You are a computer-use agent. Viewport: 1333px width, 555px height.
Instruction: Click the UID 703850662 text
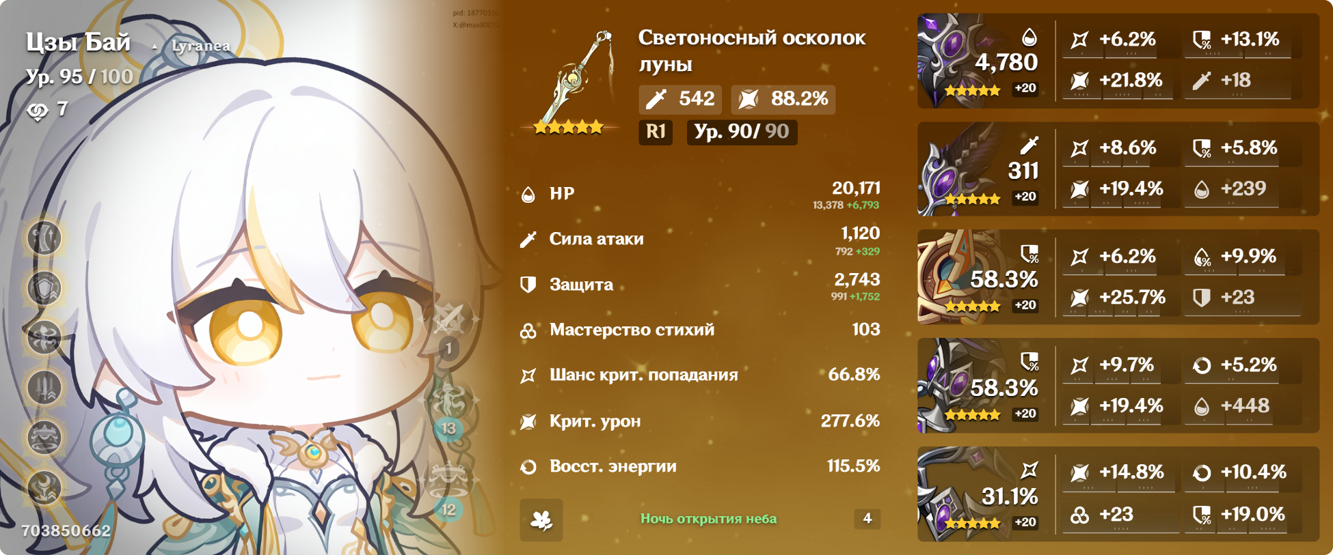click(66, 531)
